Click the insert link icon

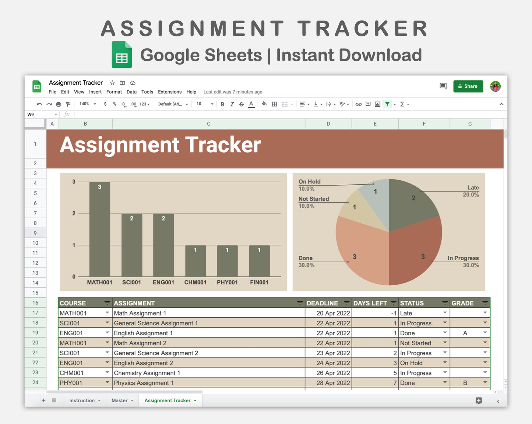(359, 104)
